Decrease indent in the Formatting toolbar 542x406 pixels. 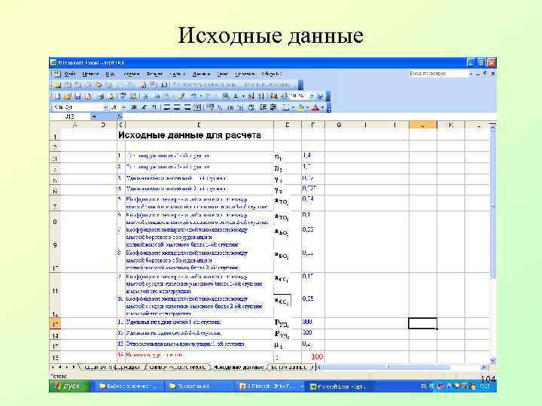(263, 108)
